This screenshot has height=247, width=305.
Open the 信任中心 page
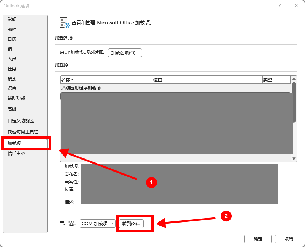click(16, 153)
